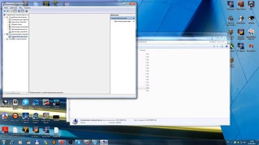259x145 pixels.
Task: Open the Skype taskbar icon
Action: [x=79, y=142]
